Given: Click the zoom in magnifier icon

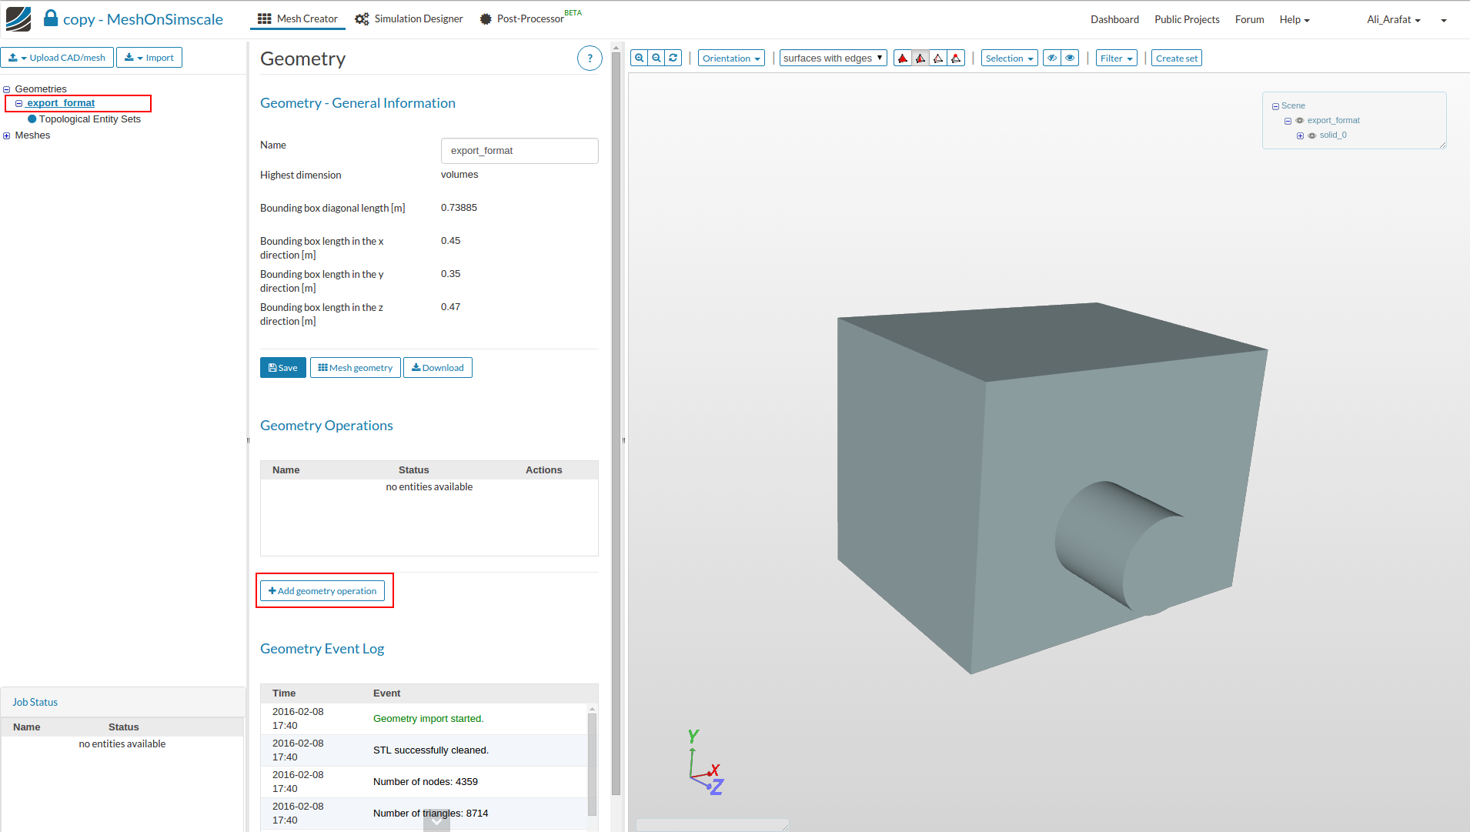Looking at the screenshot, I should 639,58.
